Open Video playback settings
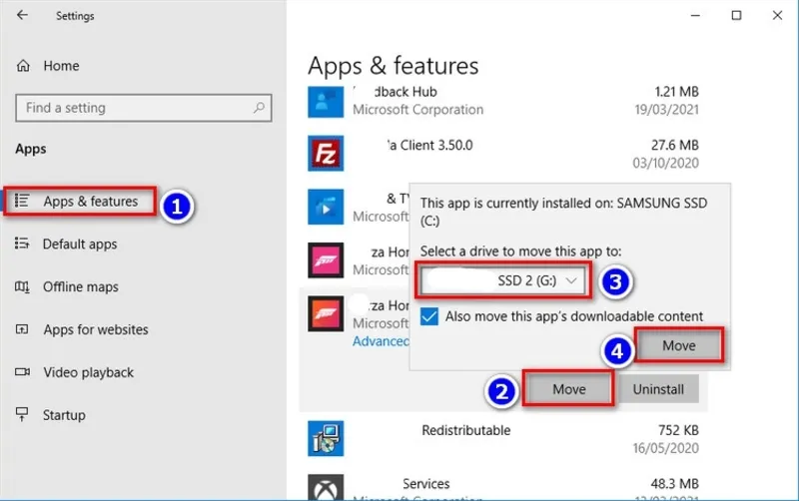Viewport: 799px width, 501px height. click(90, 372)
